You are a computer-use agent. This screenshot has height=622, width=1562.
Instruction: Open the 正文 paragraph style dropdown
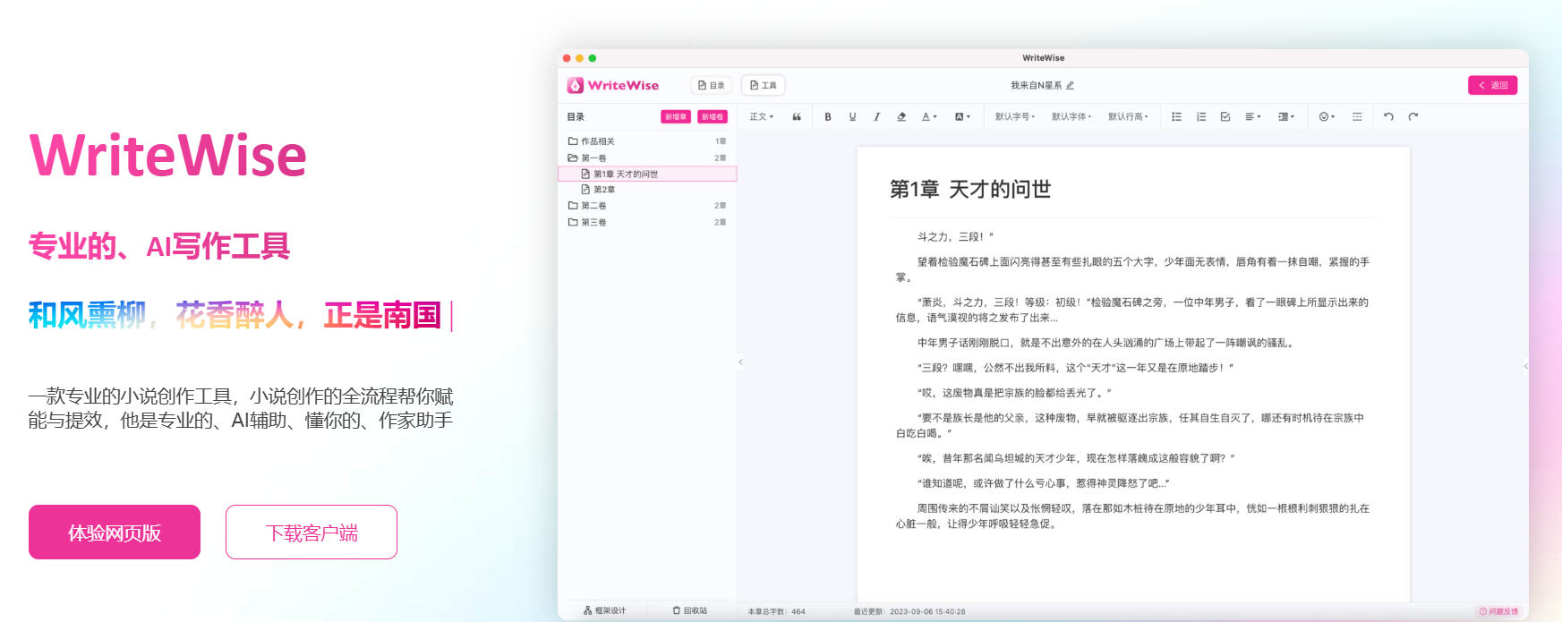[x=762, y=117]
